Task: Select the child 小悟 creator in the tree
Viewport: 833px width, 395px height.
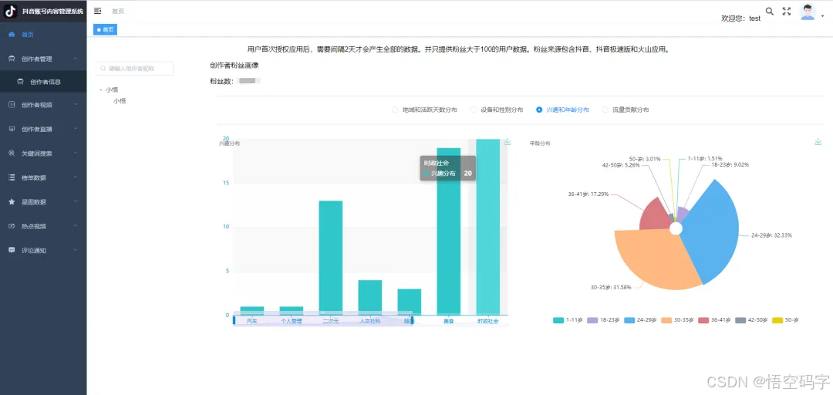Action: 120,101
